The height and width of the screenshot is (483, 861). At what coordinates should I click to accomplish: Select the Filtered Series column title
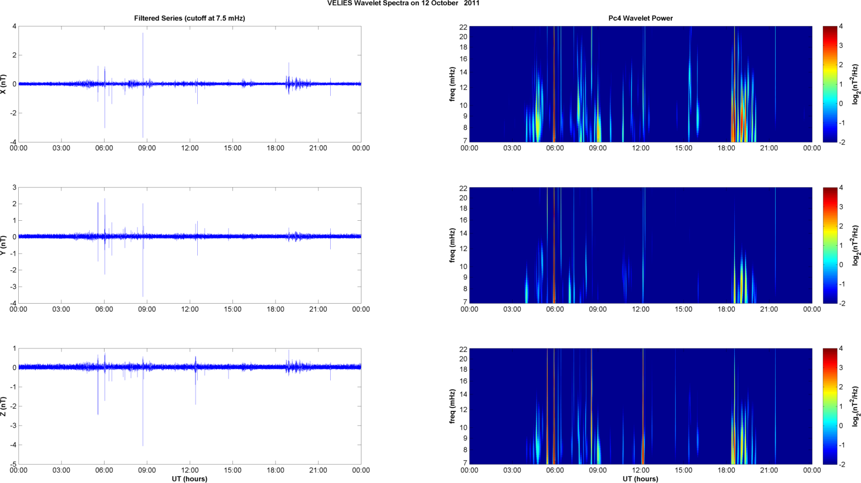189,18
